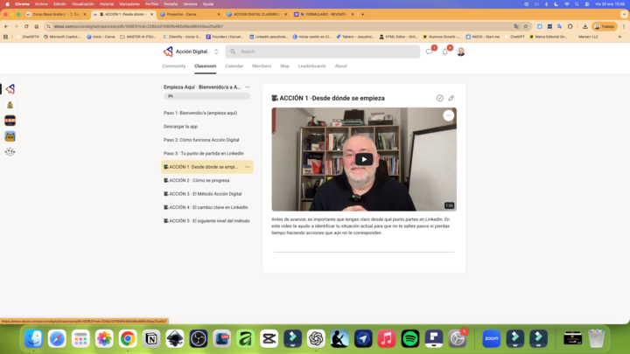Play the ACCIÓN 1 lesson video
This screenshot has width=630, height=354.
point(364,159)
